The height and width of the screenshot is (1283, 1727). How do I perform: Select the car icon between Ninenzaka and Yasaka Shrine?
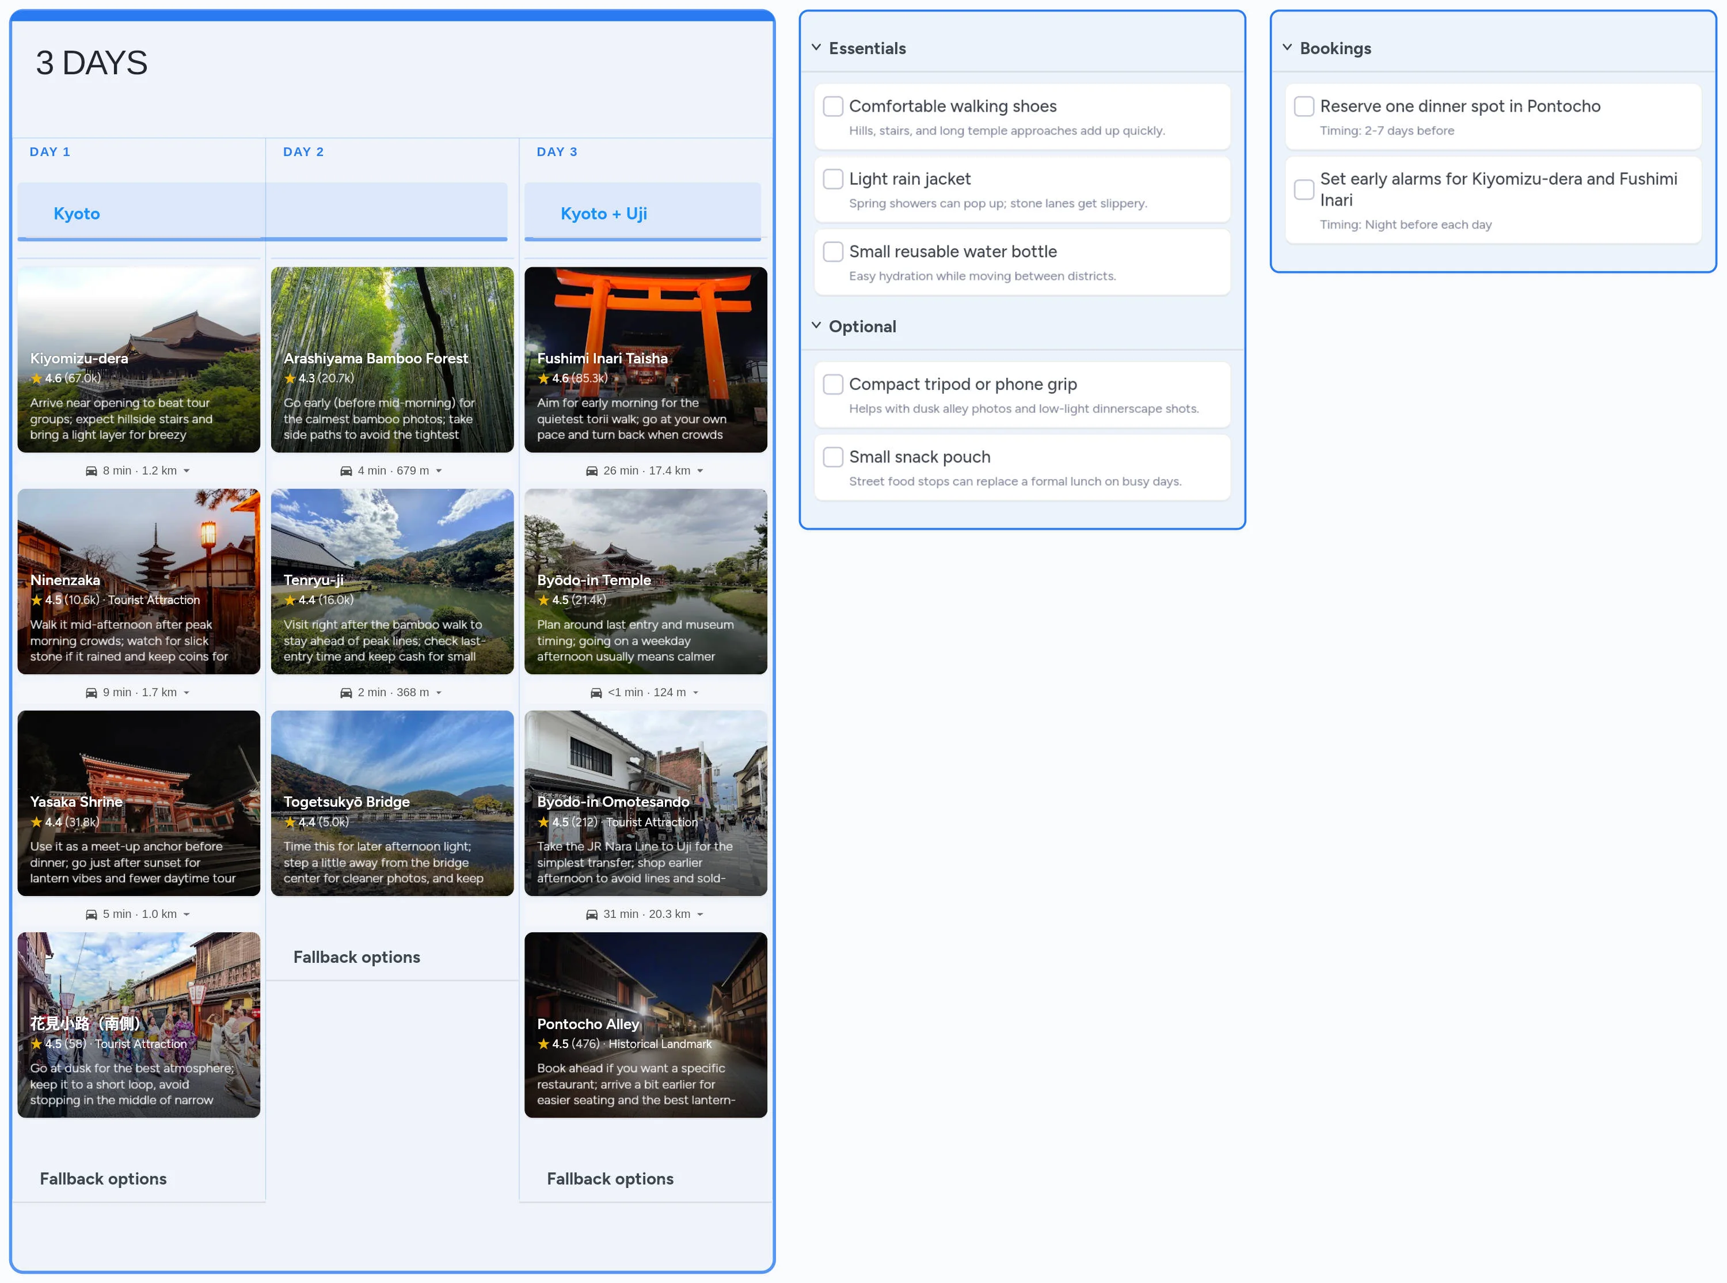tap(91, 692)
